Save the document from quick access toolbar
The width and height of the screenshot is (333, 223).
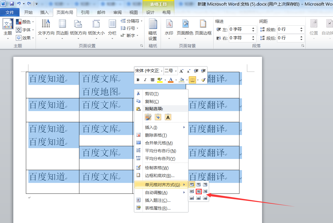pyautogui.click(x=12, y=4)
